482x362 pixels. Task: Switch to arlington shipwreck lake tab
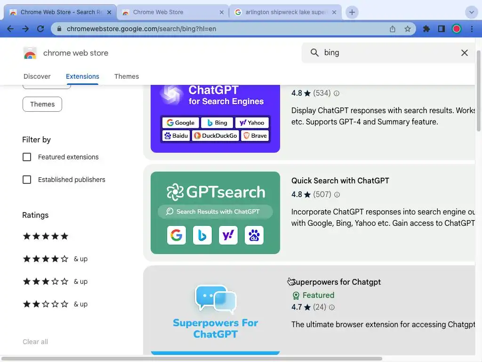(285, 12)
